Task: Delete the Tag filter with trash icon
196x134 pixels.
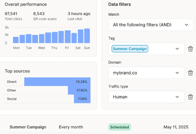Action: [190, 49]
